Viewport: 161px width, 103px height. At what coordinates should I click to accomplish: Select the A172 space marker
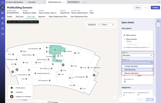[13, 54]
